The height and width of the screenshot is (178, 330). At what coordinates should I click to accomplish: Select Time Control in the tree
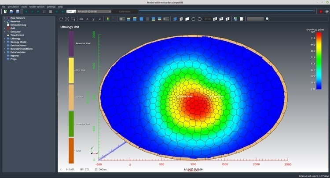(17, 35)
